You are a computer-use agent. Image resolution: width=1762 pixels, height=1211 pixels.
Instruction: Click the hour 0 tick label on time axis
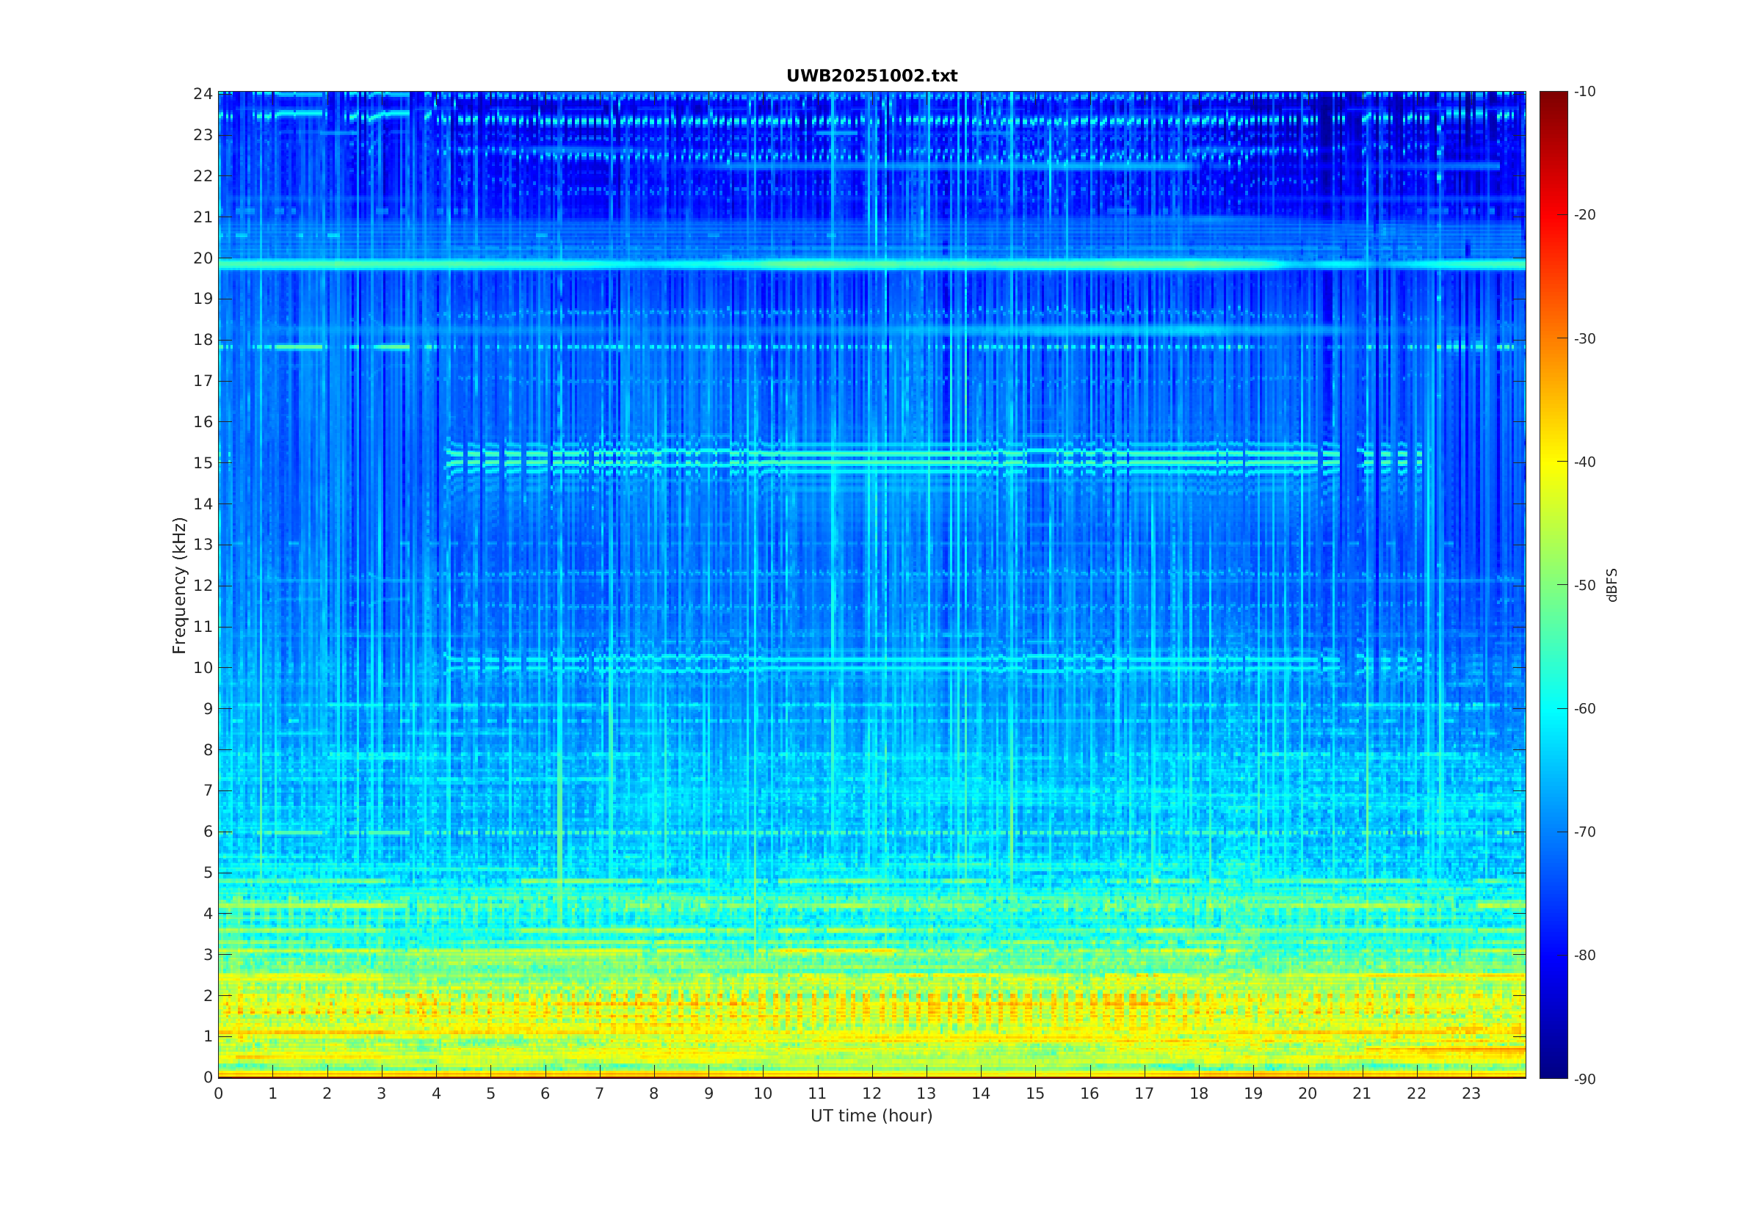tap(219, 1094)
